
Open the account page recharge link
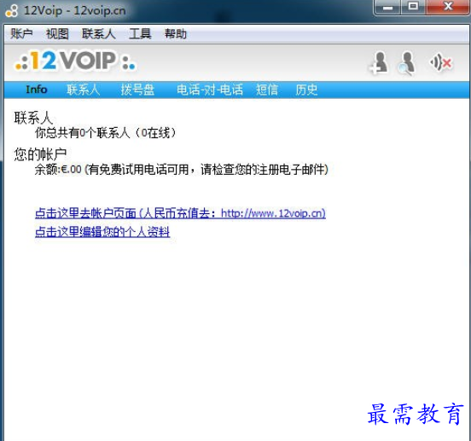(x=180, y=213)
